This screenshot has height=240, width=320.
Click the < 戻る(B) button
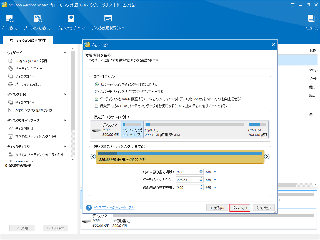[x=217, y=208]
